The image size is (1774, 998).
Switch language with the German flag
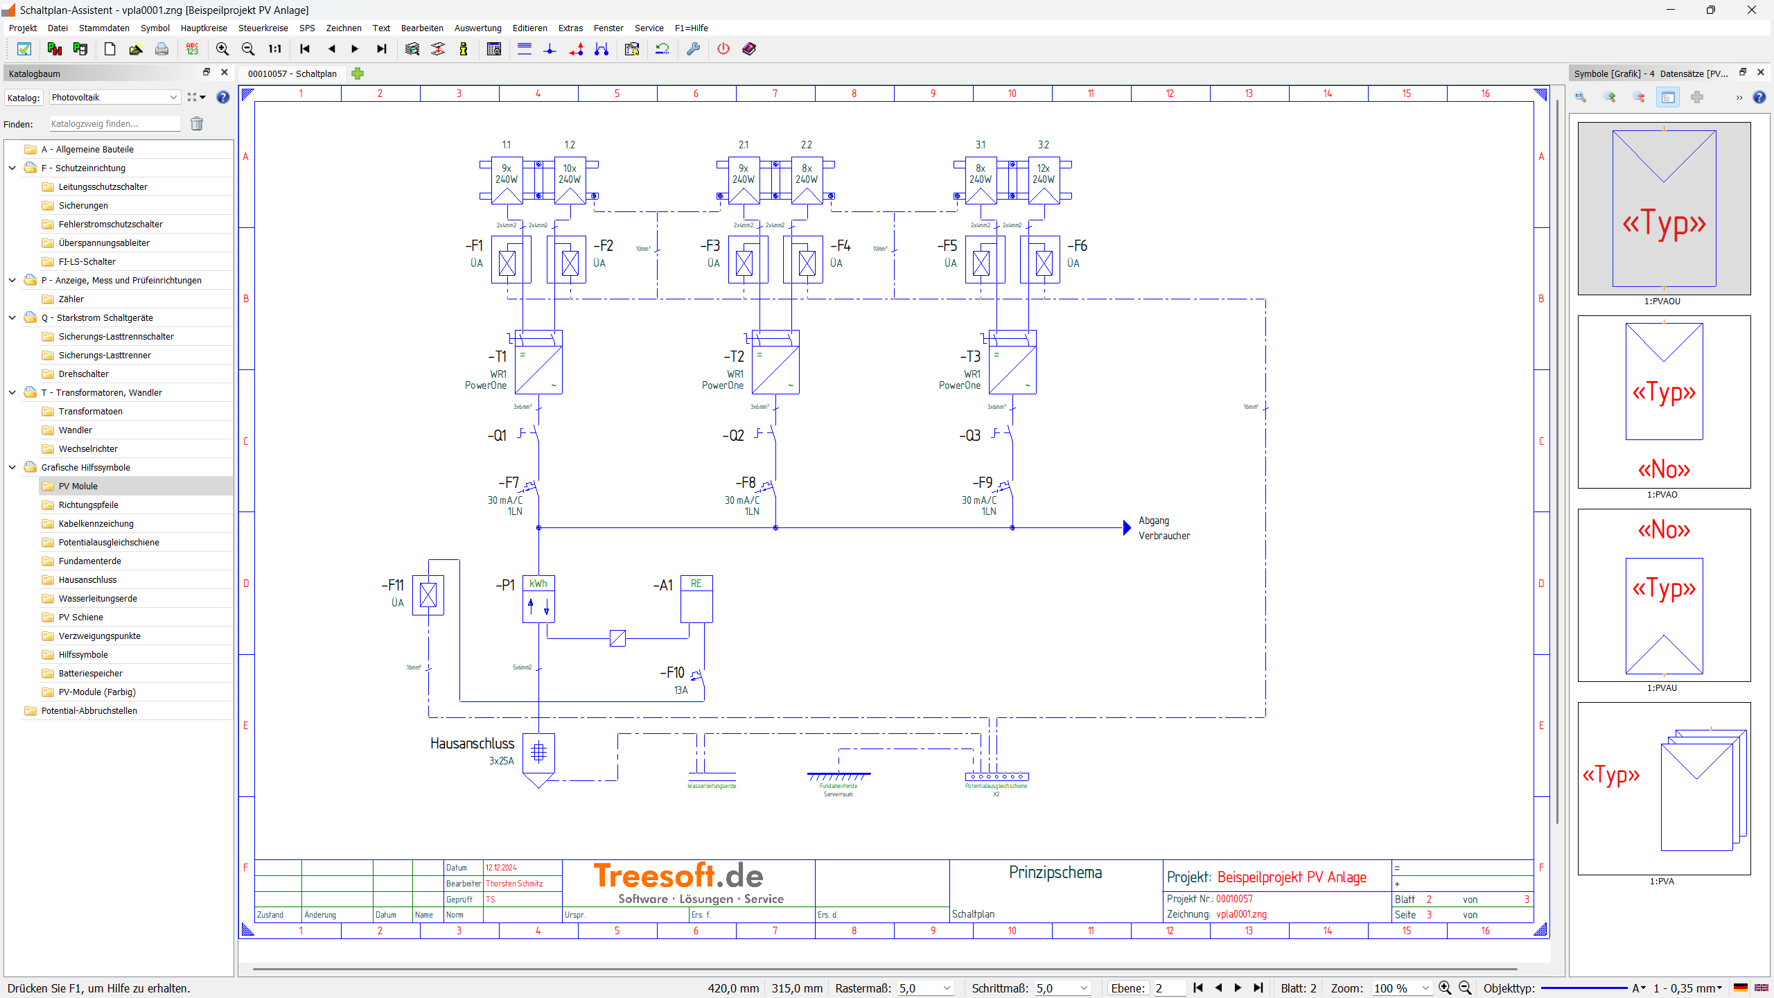click(x=1740, y=988)
